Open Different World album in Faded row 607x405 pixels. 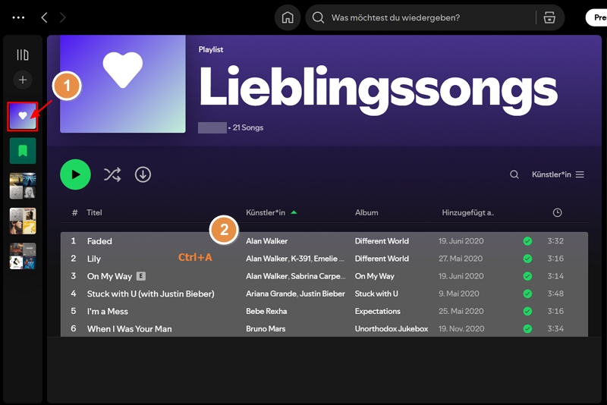click(382, 241)
